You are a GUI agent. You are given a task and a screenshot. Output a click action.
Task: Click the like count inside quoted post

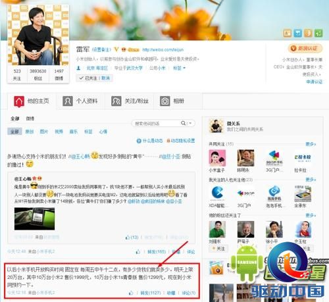click(x=132, y=238)
